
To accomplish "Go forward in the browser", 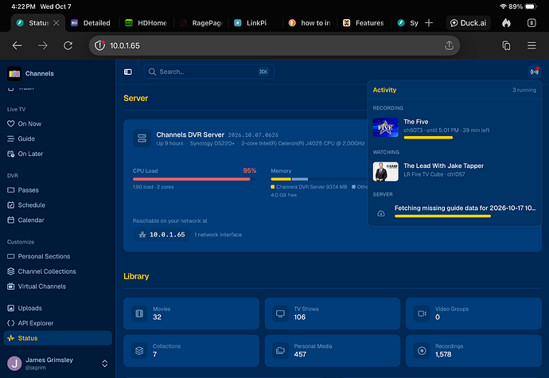I will click(43, 45).
